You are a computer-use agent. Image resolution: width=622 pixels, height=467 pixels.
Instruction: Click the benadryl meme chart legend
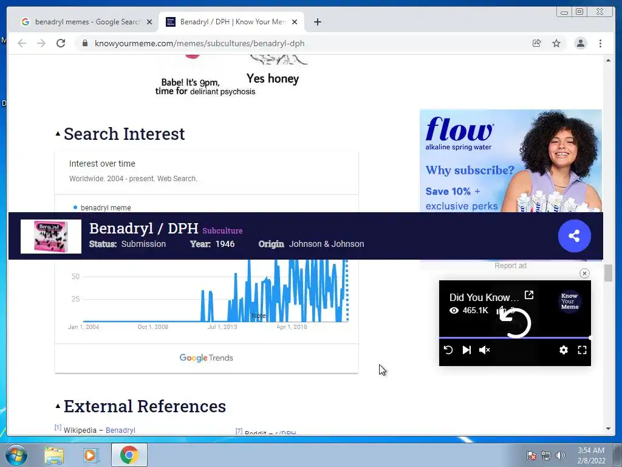tap(102, 208)
